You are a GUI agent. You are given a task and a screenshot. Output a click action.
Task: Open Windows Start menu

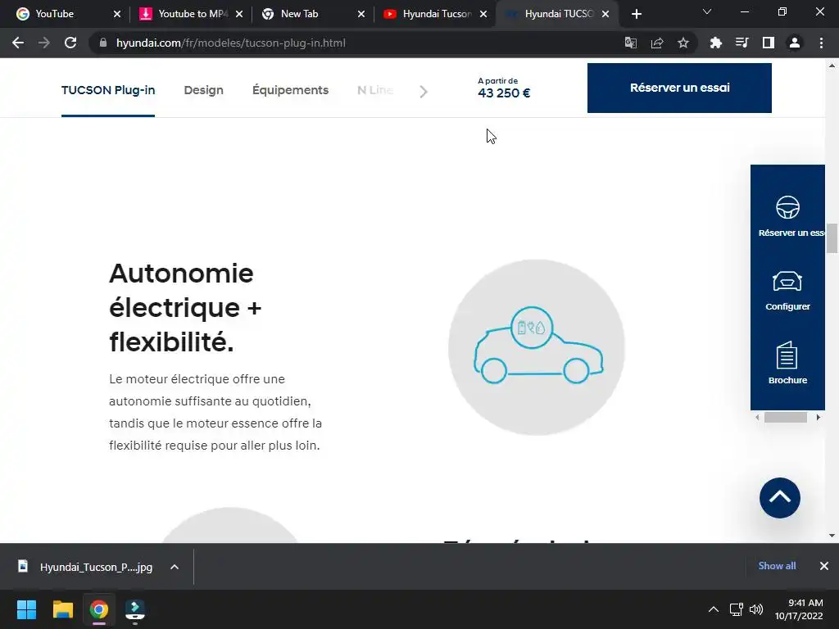[26, 609]
